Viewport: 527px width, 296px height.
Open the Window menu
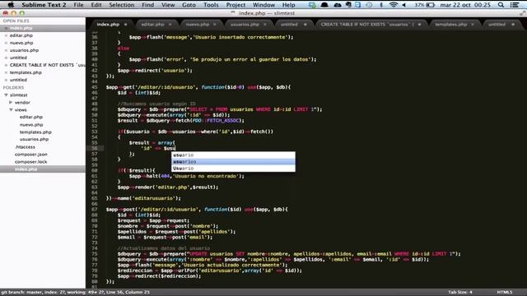[x=263, y=5]
